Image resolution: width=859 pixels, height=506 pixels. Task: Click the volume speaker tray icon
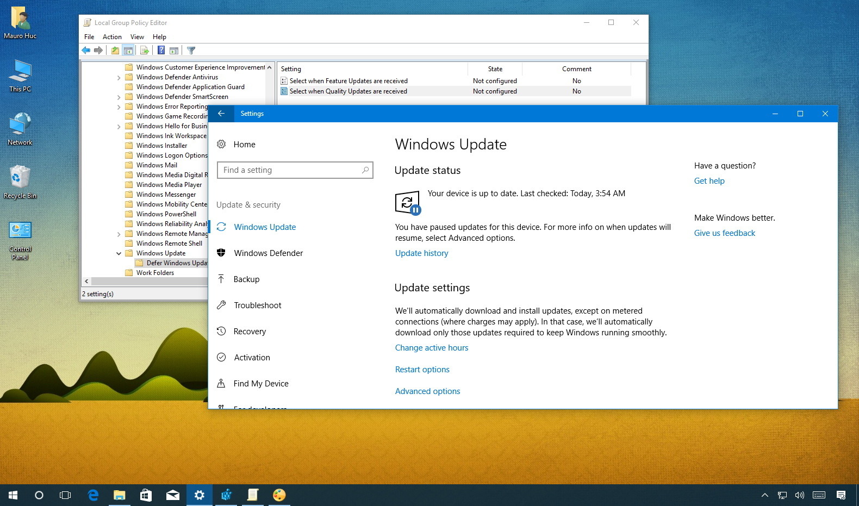[x=799, y=495]
